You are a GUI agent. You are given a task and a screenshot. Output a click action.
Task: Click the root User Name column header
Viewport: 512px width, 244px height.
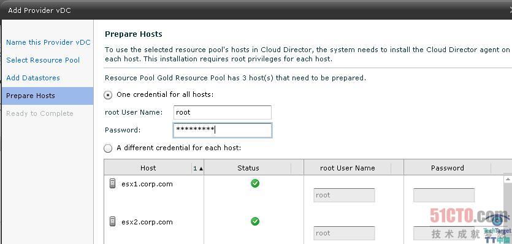coord(348,168)
